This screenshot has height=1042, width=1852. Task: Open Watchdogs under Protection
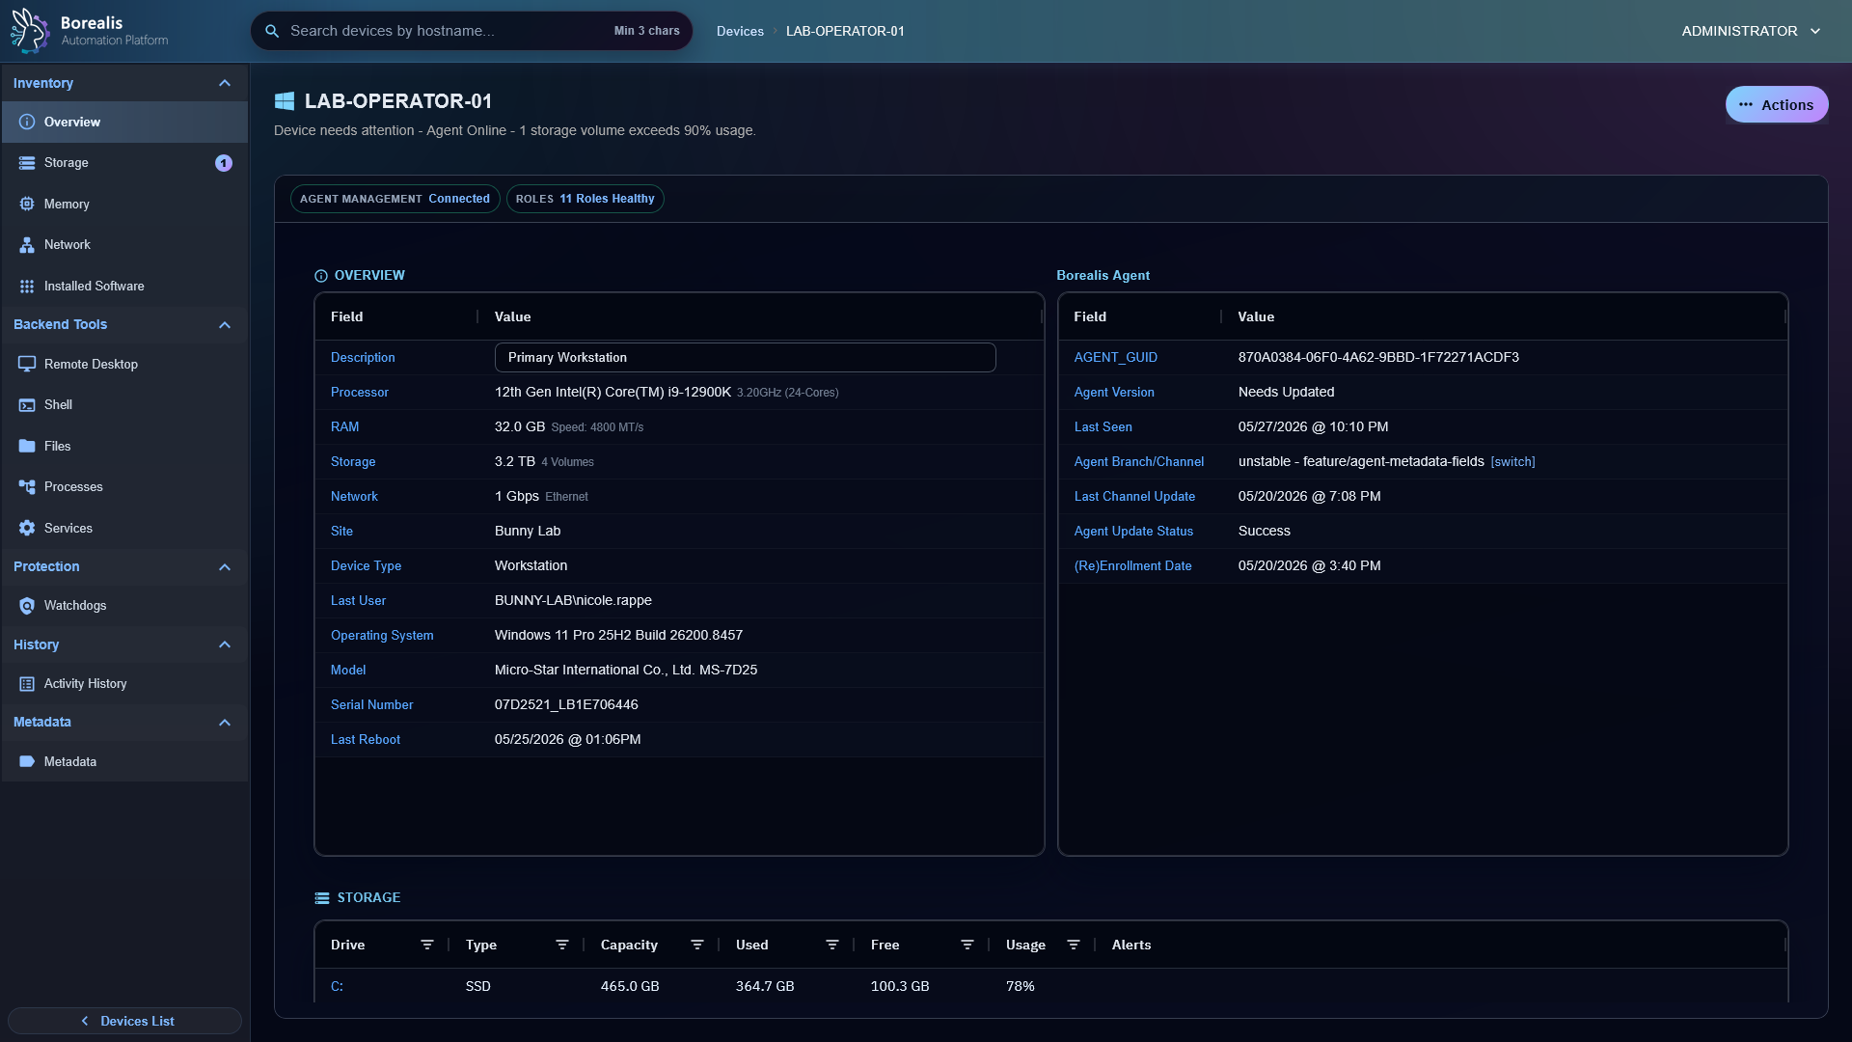[x=124, y=606]
